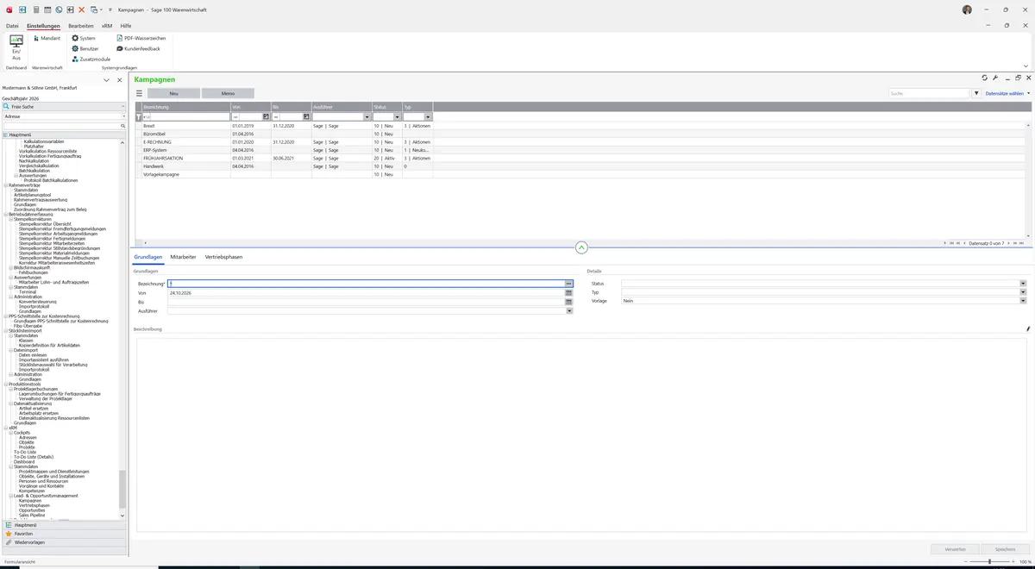This screenshot has width=1035, height=569.
Task: Switch to the Vertriebsphasen tab
Action: pyautogui.click(x=223, y=257)
